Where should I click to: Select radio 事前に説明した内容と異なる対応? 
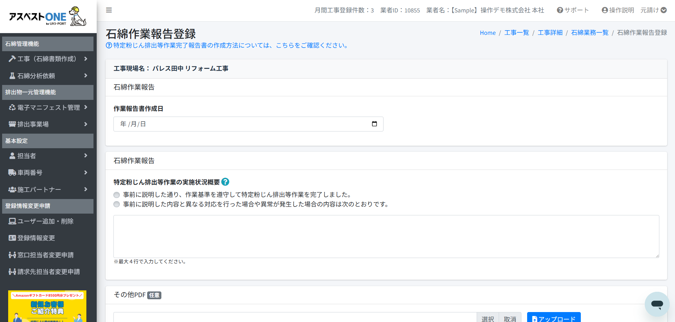117,204
